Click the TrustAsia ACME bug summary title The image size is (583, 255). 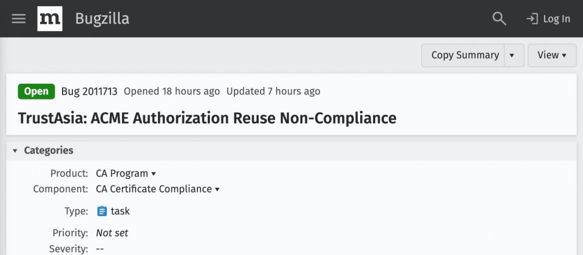pyautogui.click(x=207, y=118)
